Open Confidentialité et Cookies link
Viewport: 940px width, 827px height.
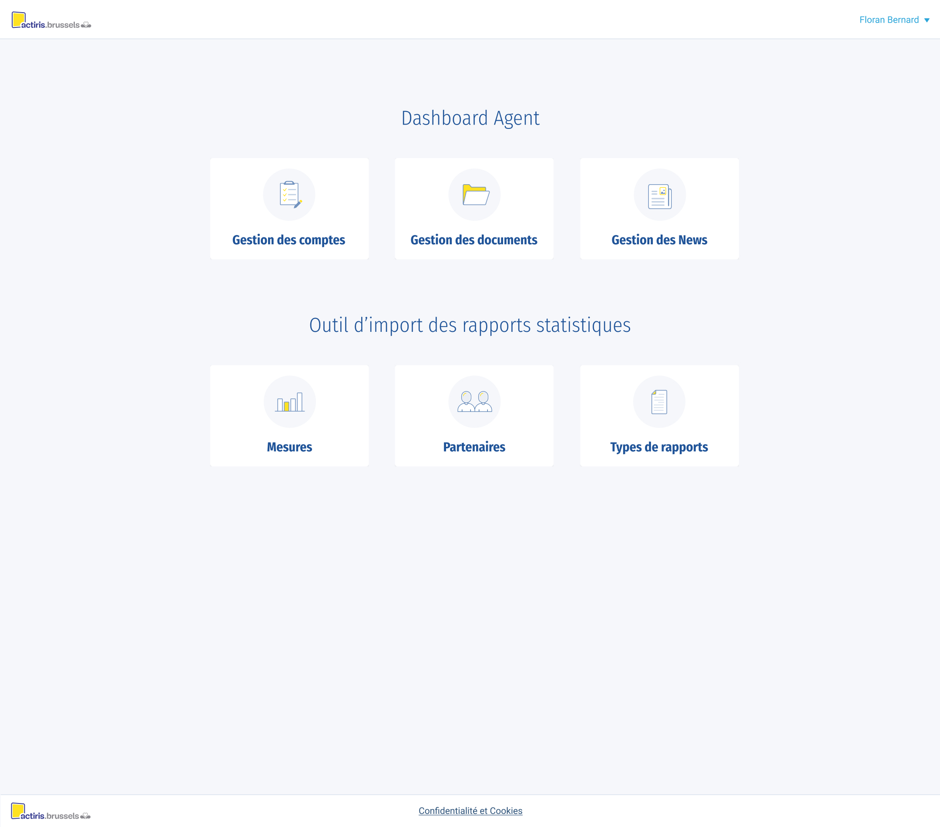pos(470,811)
